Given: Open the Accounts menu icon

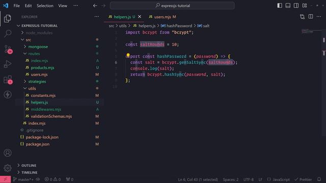Looking at the screenshot, I should (x=8, y=153).
